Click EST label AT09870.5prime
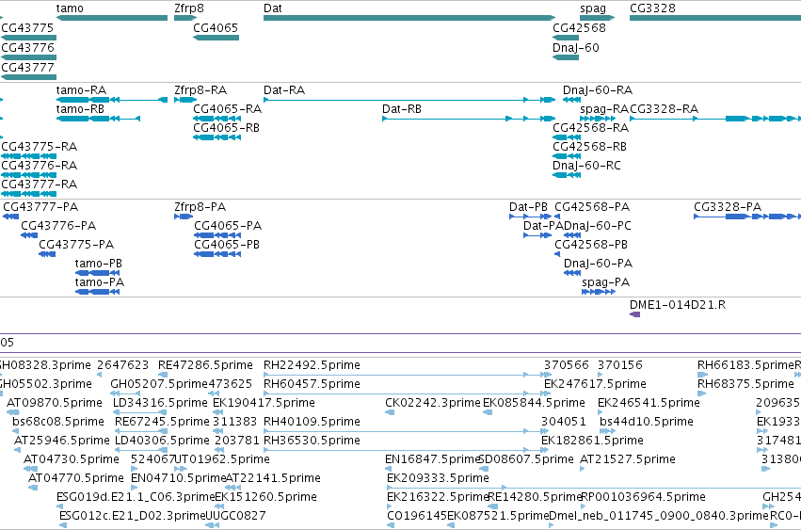Image resolution: width=801 pixels, height=530 pixels. click(55, 403)
